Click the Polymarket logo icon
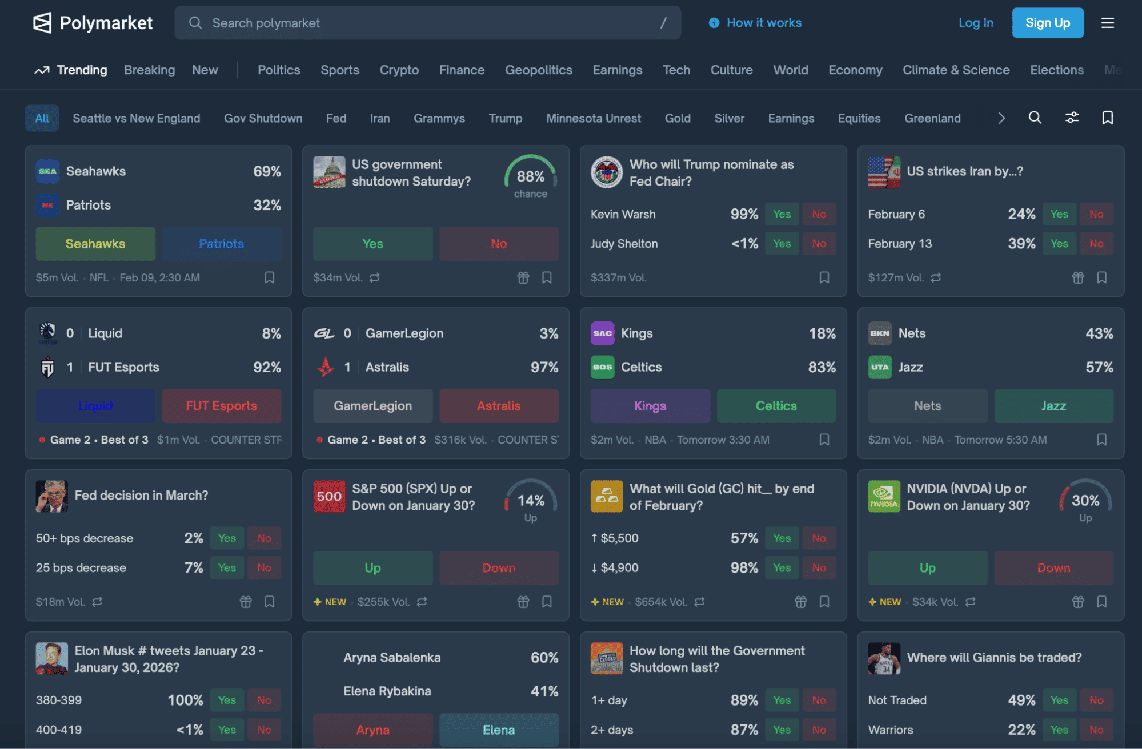This screenshot has width=1142, height=749. pos(42,23)
